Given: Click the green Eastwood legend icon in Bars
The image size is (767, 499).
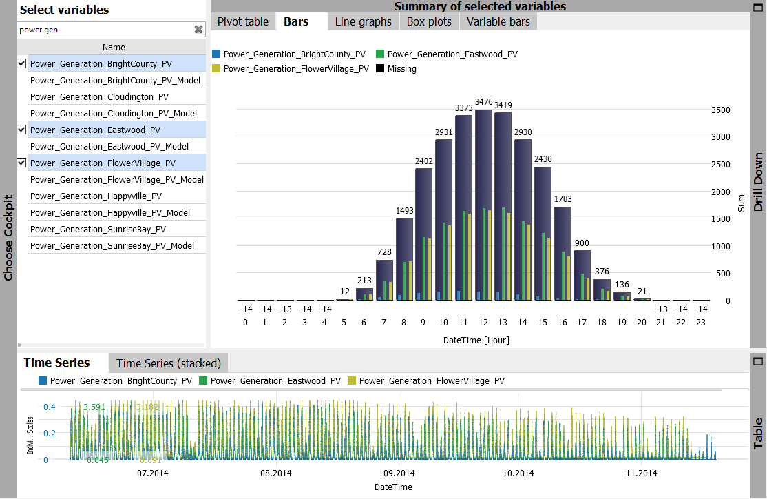Looking at the screenshot, I should pos(381,54).
